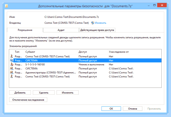Viewport: 171px width, 117px height.
Task: Select the first Comss Test (COMSS-TEST\Comss Test) entry with Нет
Action: click(x=85, y=56)
